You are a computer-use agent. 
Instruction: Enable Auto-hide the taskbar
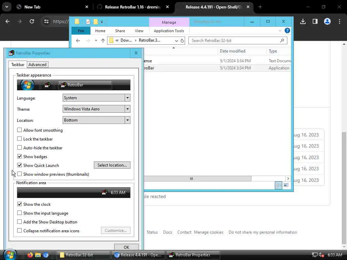click(x=19, y=148)
